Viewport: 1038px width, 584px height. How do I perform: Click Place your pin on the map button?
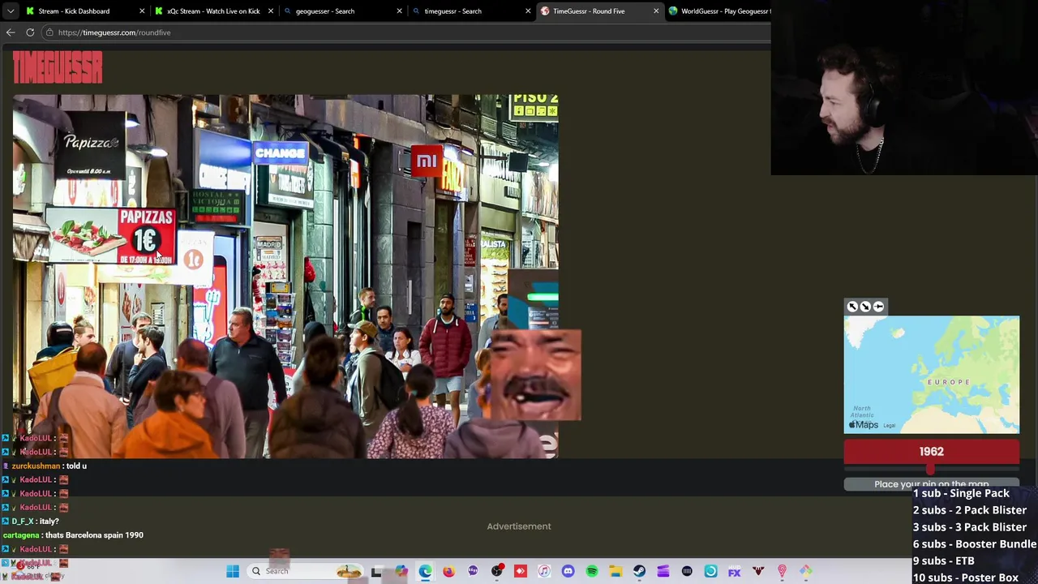[932, 484]
